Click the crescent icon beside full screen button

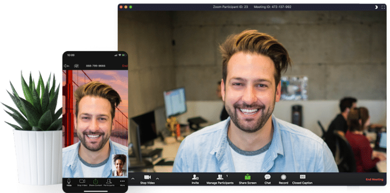(x=376, y=7)
